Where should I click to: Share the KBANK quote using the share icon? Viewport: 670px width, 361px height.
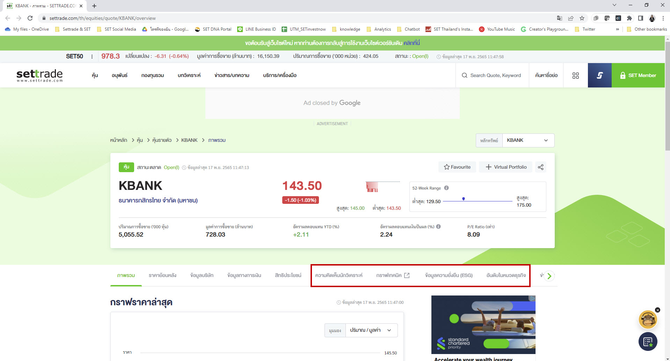point(540,167)
